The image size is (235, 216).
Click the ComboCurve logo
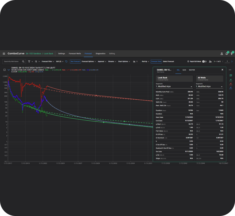[x=16, y=53]
